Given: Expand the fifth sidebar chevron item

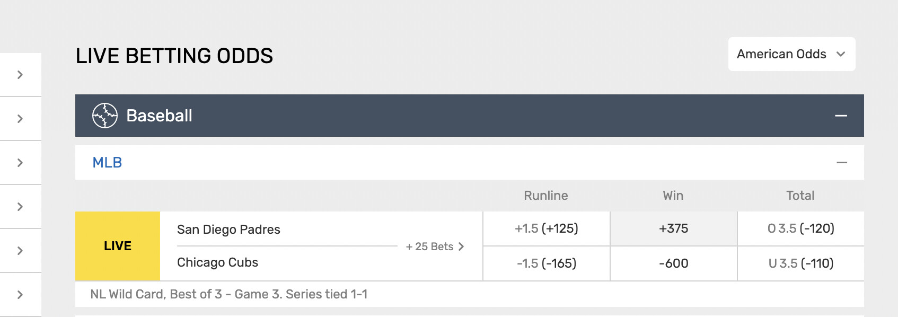Looking at the screenshot, I should coord(20,251).
